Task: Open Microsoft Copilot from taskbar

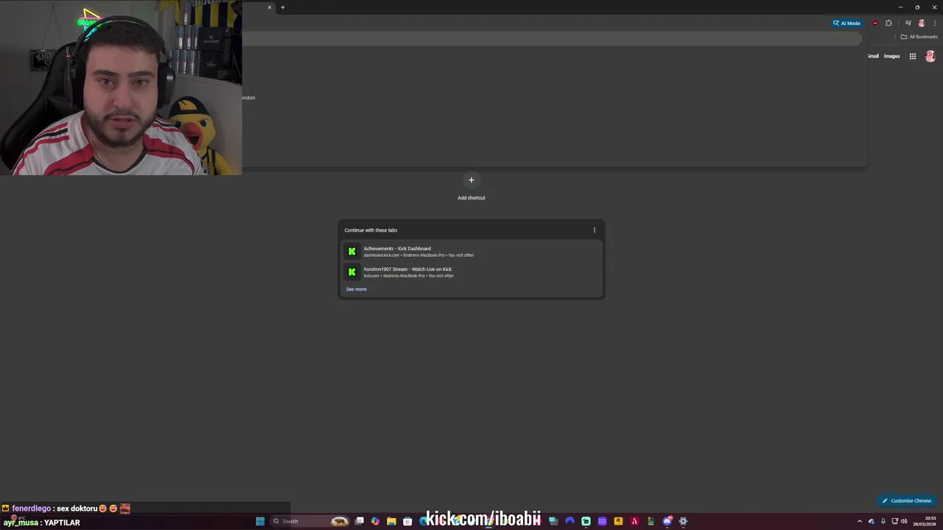Action: pos(375,521)
